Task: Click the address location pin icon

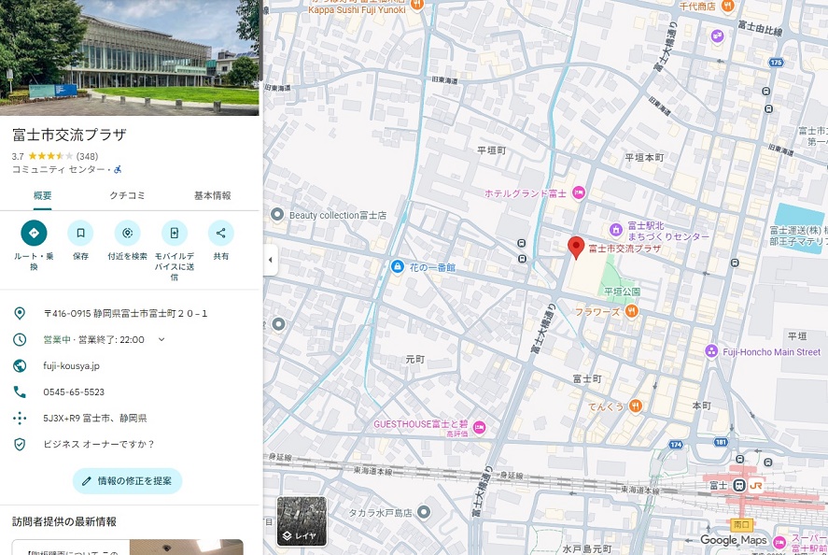Action: (20, 313)
